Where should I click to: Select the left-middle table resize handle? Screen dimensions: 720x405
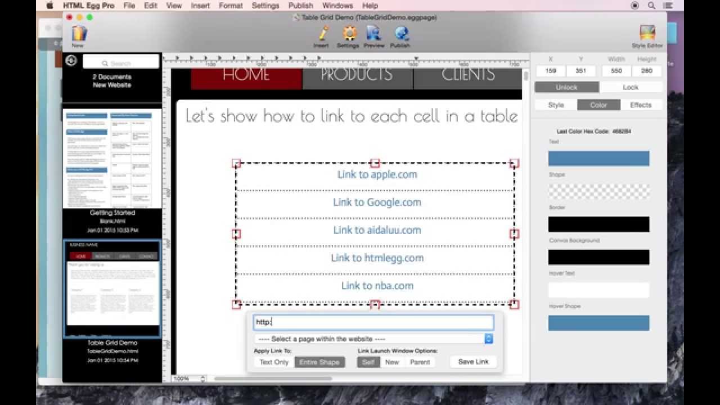pos(236,233)
